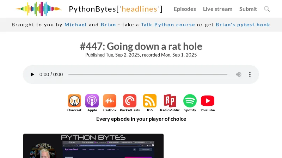Viewport: 282px width, 158px height.
Task: Open the Live stream page
Action: 217,9
